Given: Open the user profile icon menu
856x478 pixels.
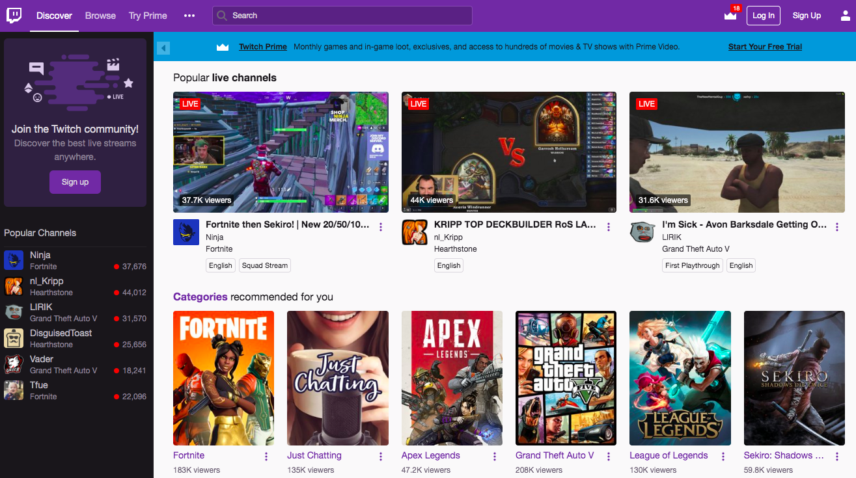Looking at the screenshot, I should pyautogui.click(x=845, y=16).
